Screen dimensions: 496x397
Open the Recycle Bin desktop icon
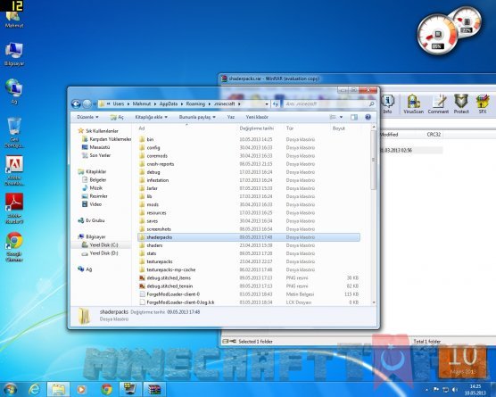(x=14, y=133)
